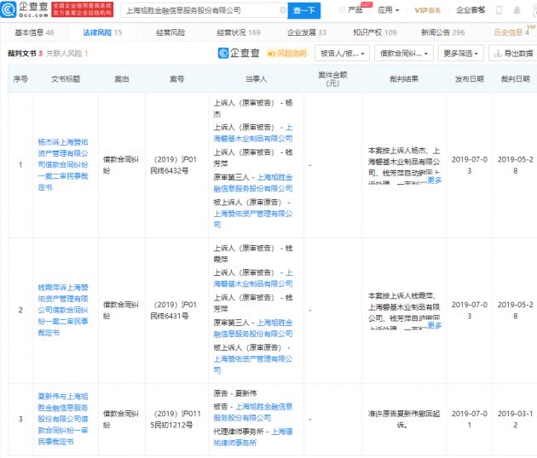537x458 pixels.
Task: Clear the search box with the X icon
Action: click(x=283, y=10)
